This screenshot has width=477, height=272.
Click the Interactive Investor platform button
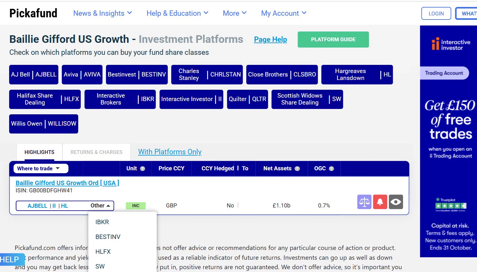coord(191,99)
